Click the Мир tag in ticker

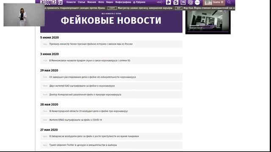point(179,8)
